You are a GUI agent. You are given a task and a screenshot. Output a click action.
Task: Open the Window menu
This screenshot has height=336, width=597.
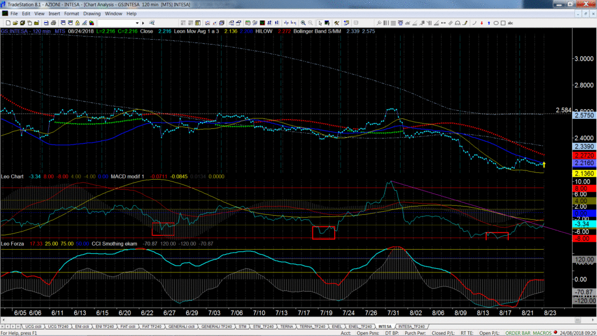coord(114,14)
